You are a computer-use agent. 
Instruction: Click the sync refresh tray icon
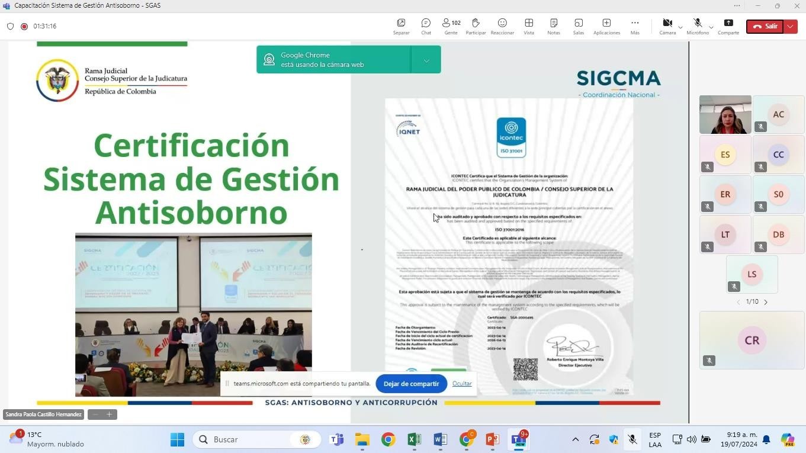594,439
